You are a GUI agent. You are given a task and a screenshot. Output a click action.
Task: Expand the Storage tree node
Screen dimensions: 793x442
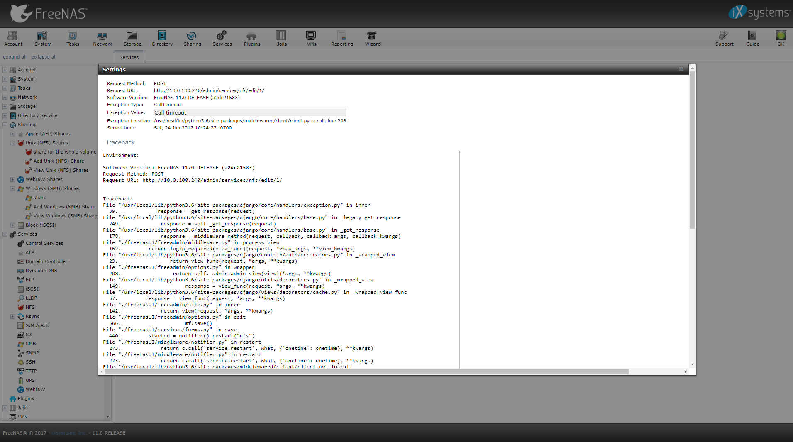5,106
